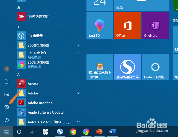Select the 360极速浏览器 name text
This screenshot has width=178, height=137.
coord(39,63)
